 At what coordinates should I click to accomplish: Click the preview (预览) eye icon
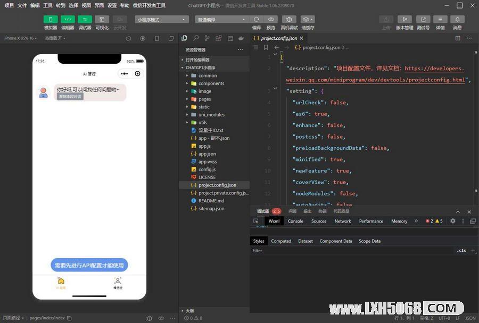tap(271, 19)
